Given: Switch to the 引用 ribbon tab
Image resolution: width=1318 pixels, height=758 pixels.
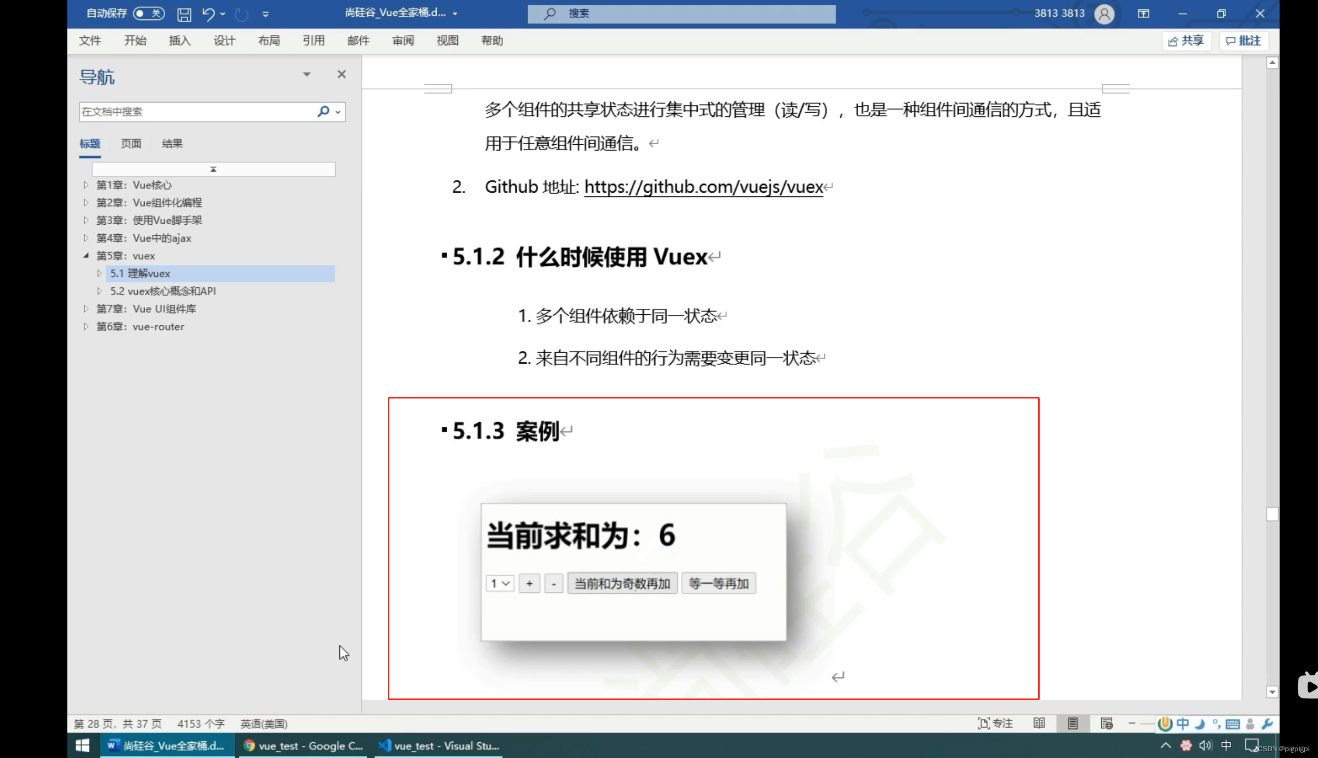Looking at the screenshot, I should tap(314, 41).
